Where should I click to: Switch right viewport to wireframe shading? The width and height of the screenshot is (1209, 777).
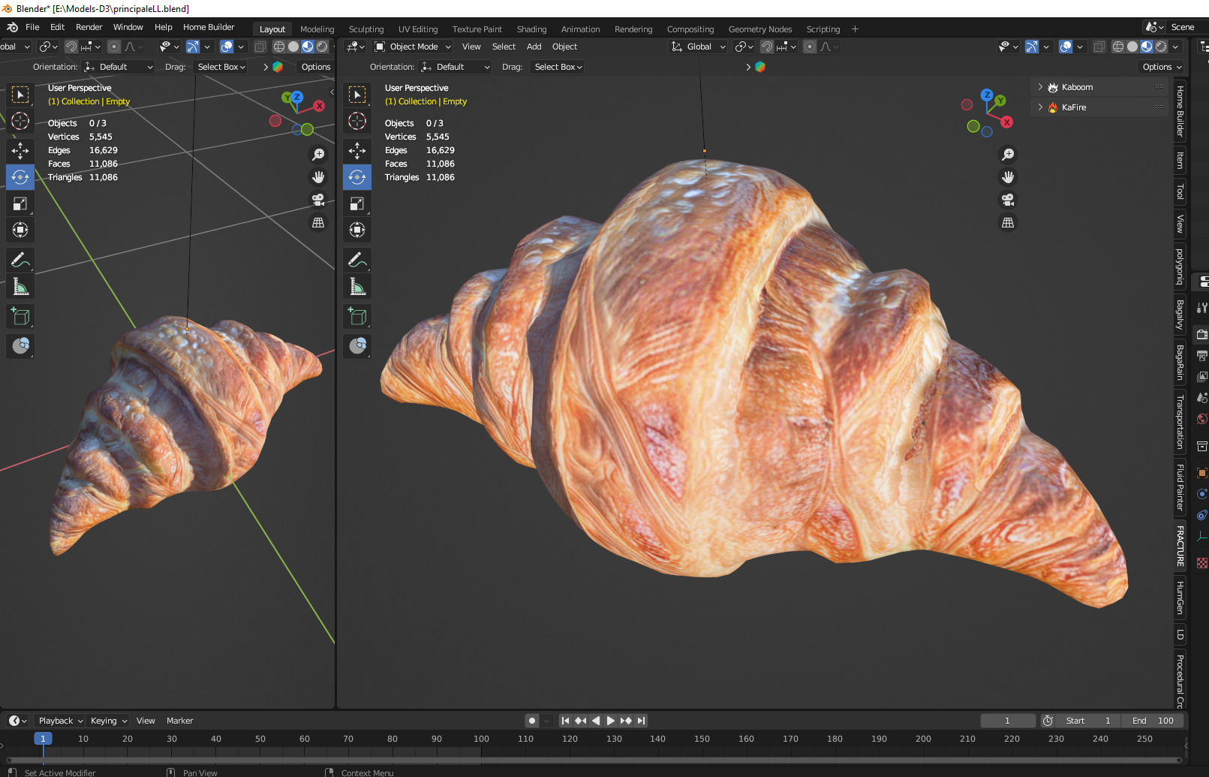(1118, 47)
